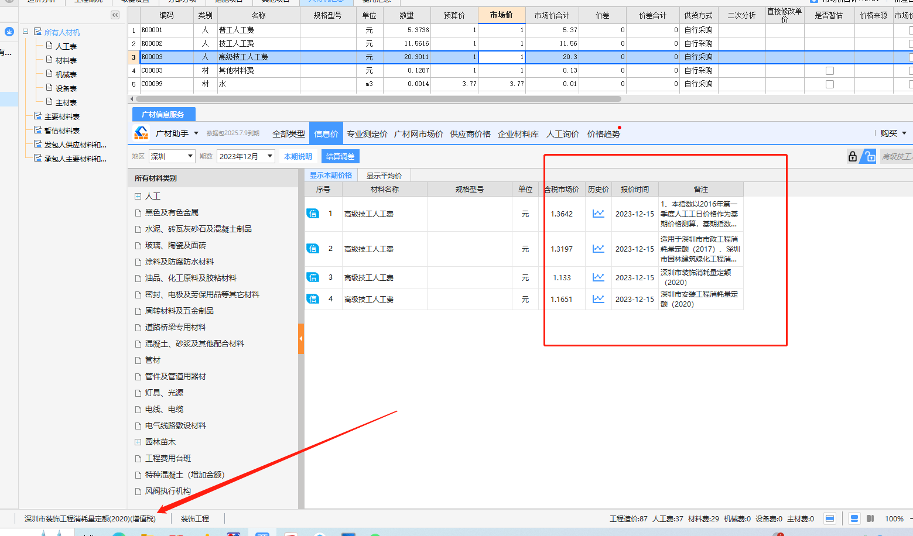Click the 本期说明 button
This screenshot has width=913, height=536.
(298, 156)
